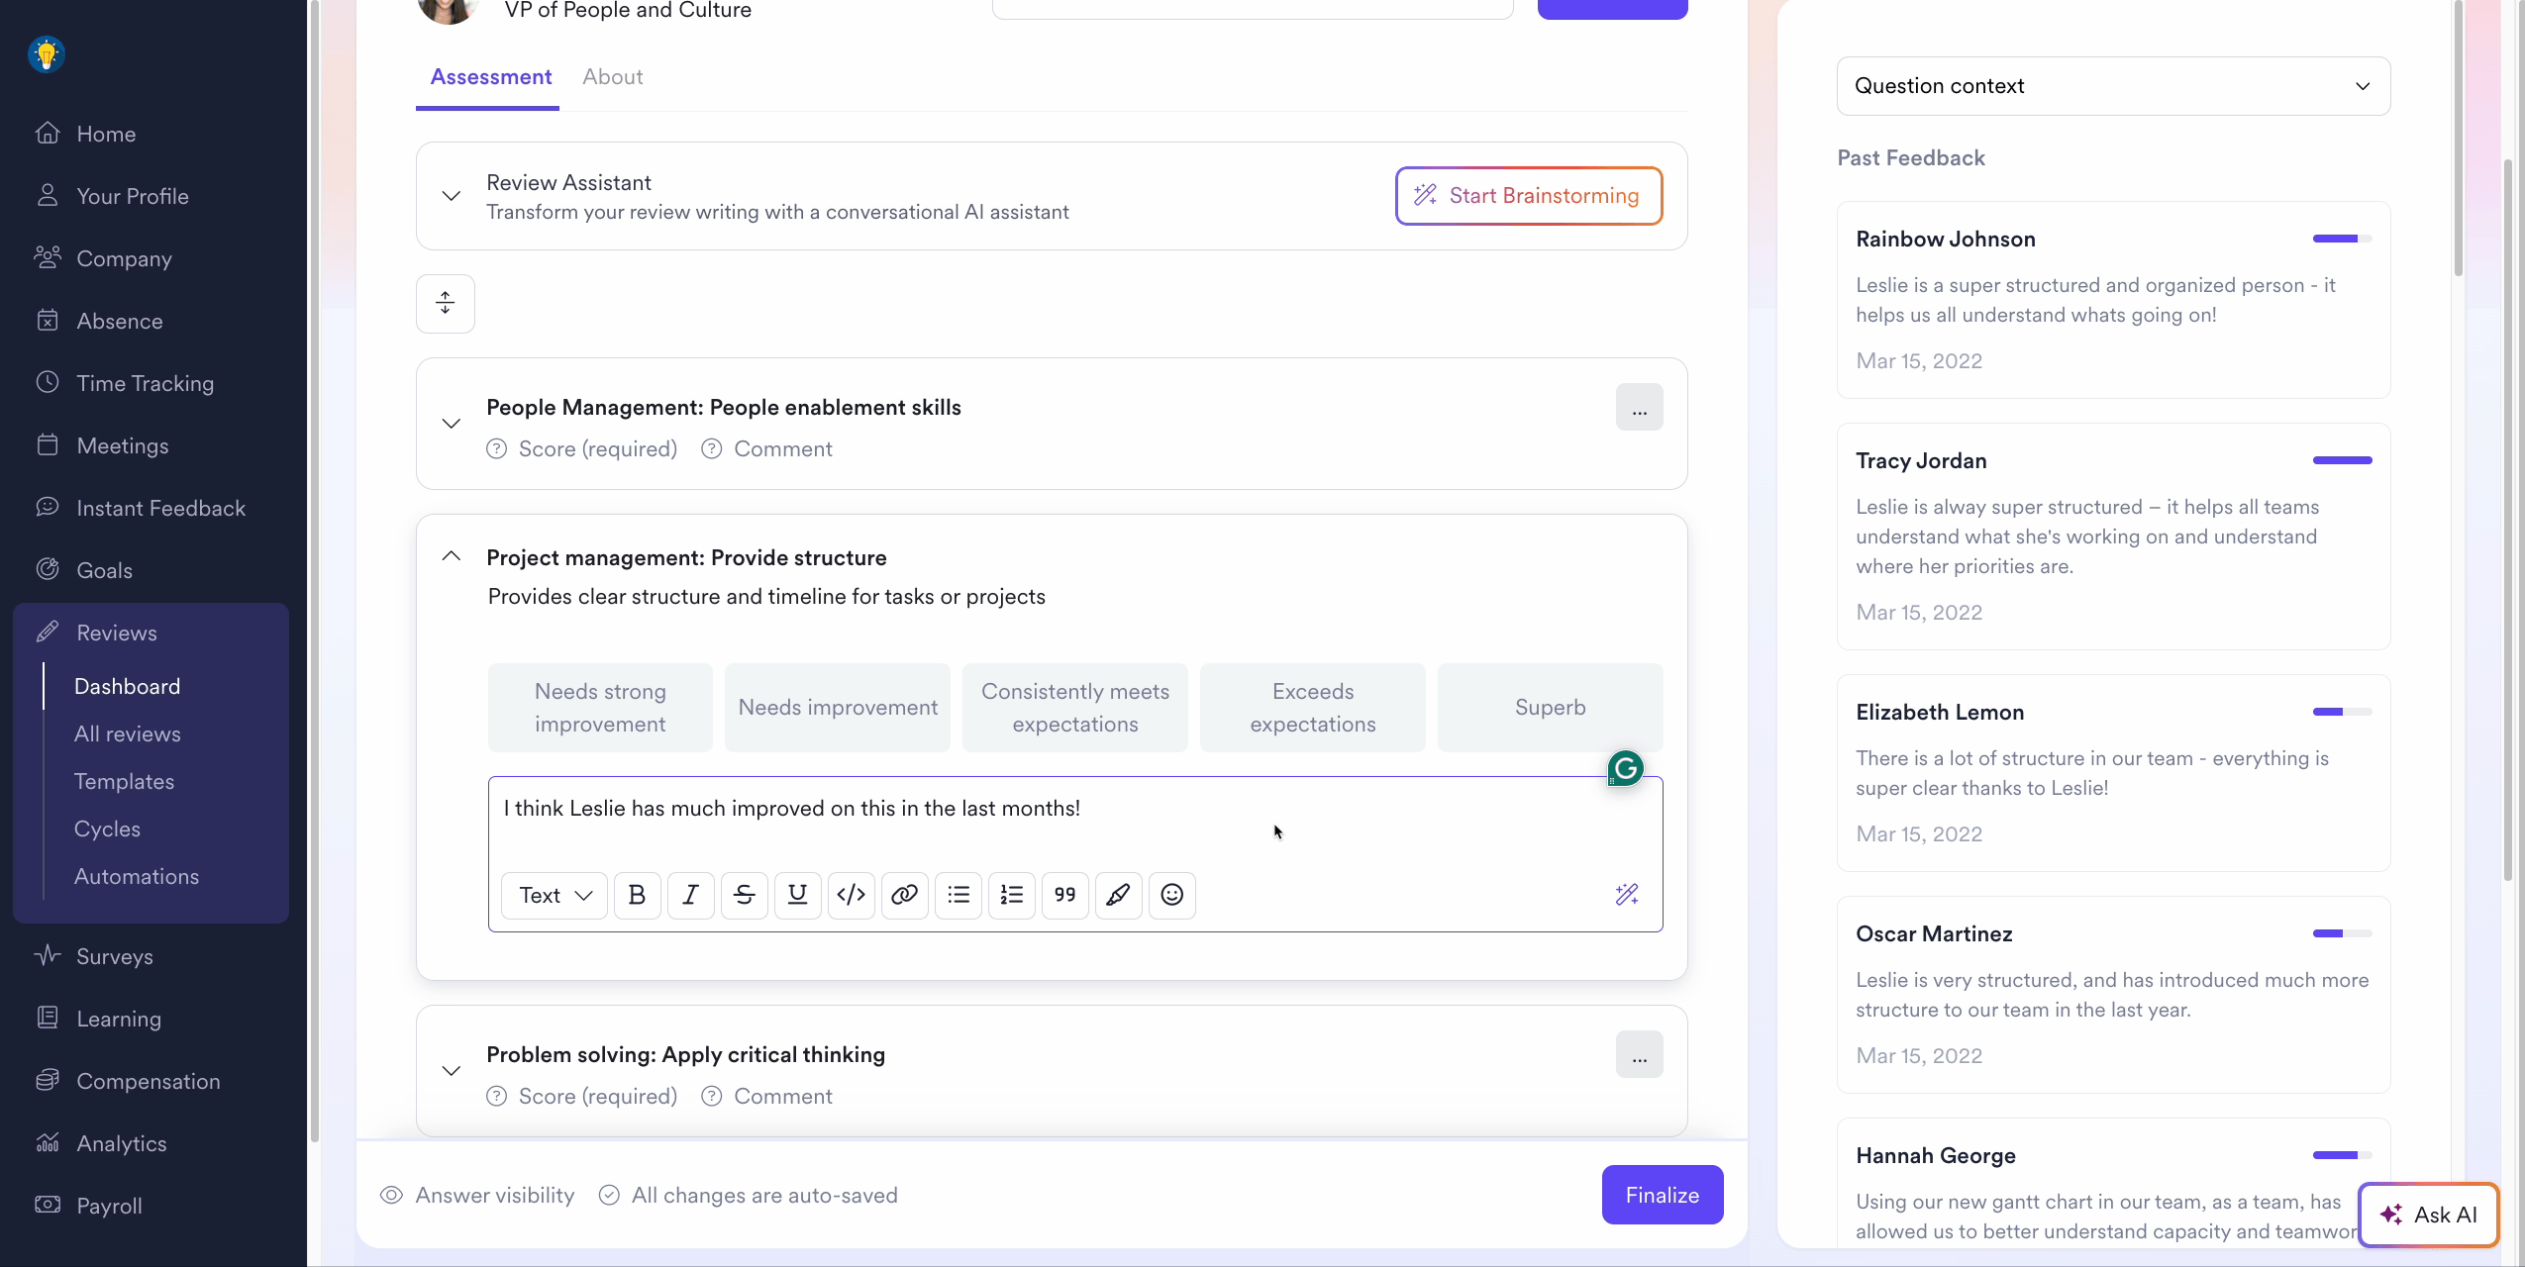Open Instant Feedback in the sidebar
This screenshot has width=2525, height=1267.
click(160, 508)
